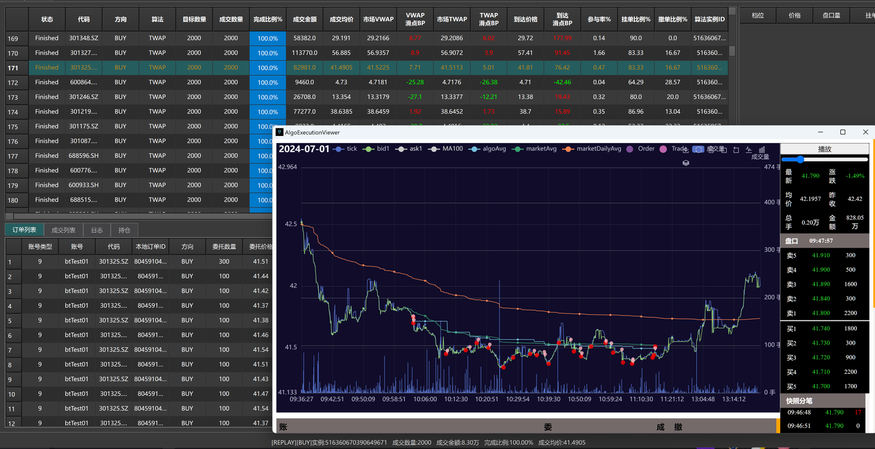Click the status bar replay instance summary
Screen dimensions: 875x449
428,442
